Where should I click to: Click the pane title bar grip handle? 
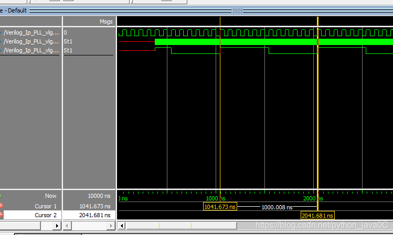tap(237, 10)
